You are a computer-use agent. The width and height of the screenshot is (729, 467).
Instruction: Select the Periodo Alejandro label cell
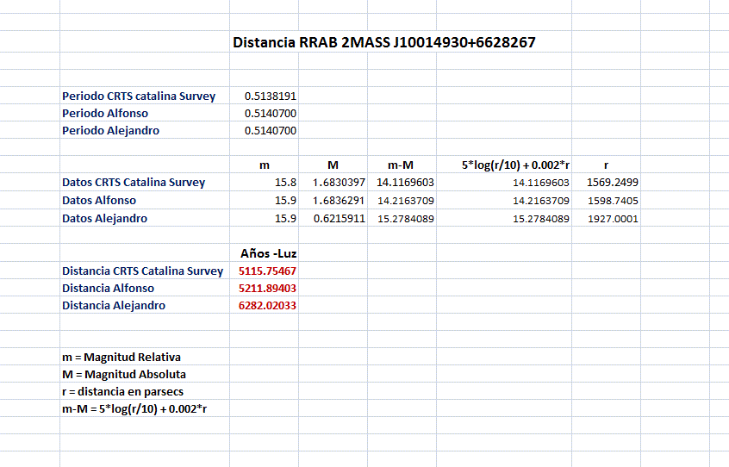[110, 130]
